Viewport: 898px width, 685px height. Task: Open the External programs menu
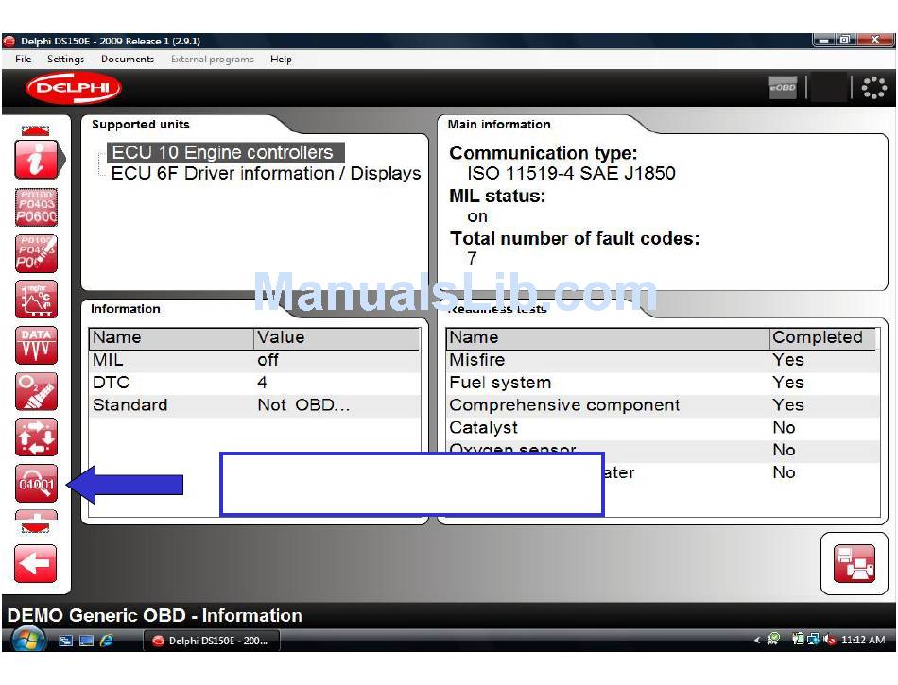coord(213,59)
